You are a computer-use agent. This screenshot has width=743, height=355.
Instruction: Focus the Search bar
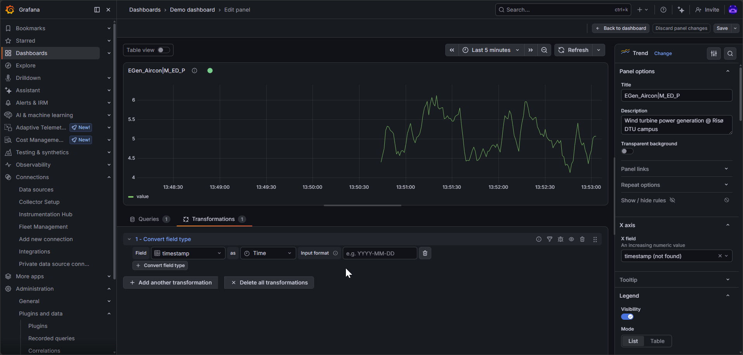[563, 10]
